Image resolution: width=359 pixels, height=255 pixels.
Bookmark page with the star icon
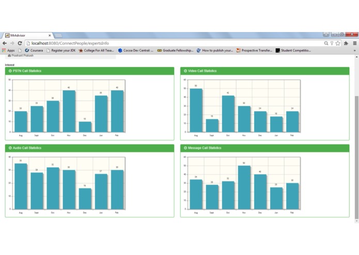pyautogui.click(x=338, y=43)
